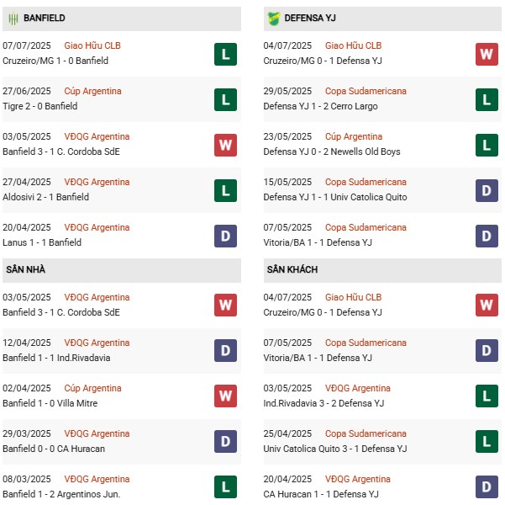Click the Banfield team logo icon

pyautogui.click(x=13, y=19)
